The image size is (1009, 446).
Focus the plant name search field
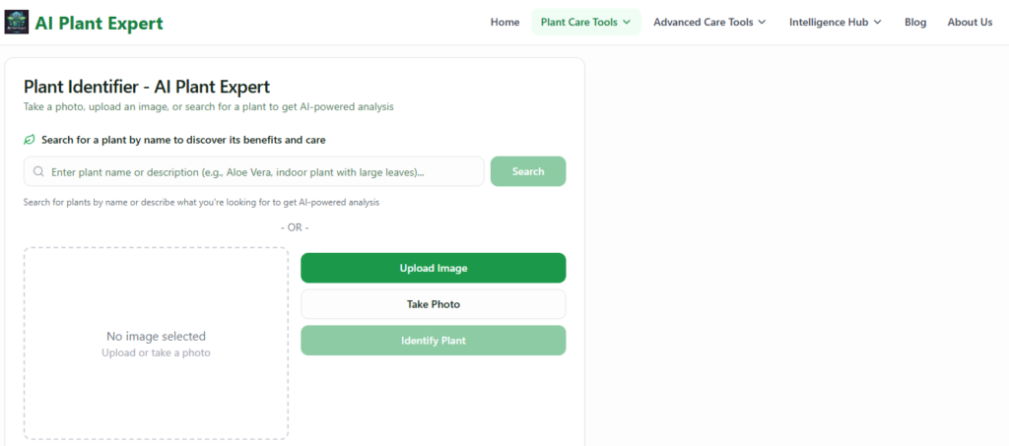256,171
